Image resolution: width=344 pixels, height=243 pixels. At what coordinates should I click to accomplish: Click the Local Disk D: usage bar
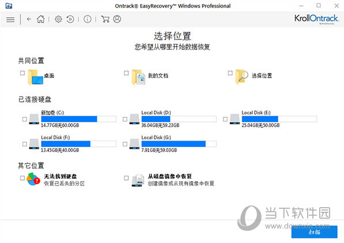click(179, 119)
